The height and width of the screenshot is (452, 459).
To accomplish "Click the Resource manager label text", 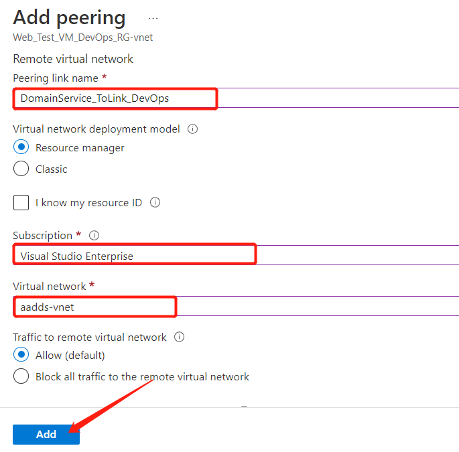I will pos(80,148).
